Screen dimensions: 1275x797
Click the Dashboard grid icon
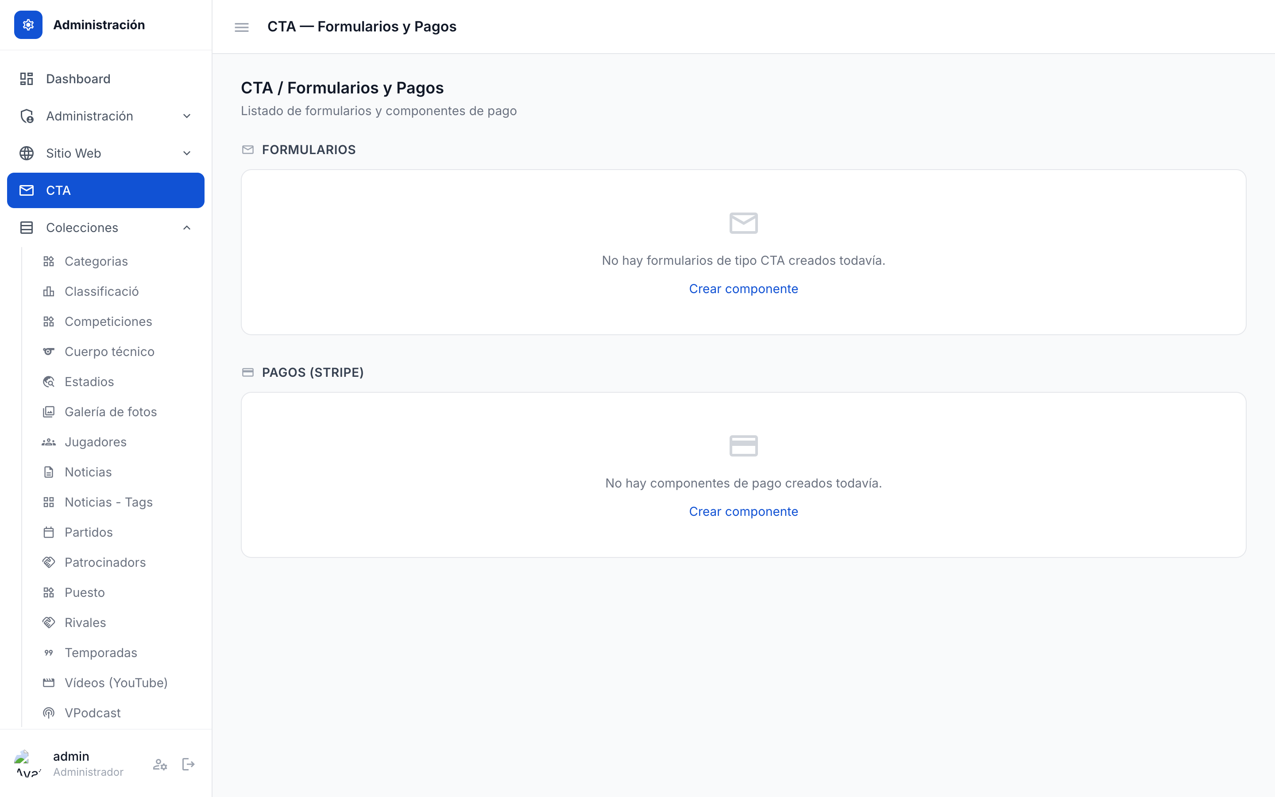[27, 79]
